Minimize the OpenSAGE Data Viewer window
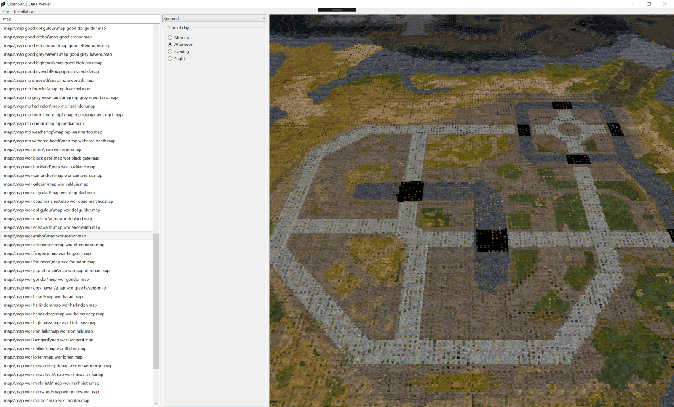674x407 pixels. point(632,4)
